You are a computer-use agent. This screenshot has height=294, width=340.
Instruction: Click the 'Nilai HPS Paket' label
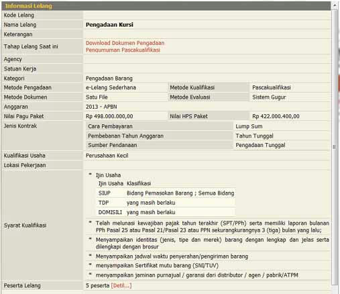[x=188, y=116]
